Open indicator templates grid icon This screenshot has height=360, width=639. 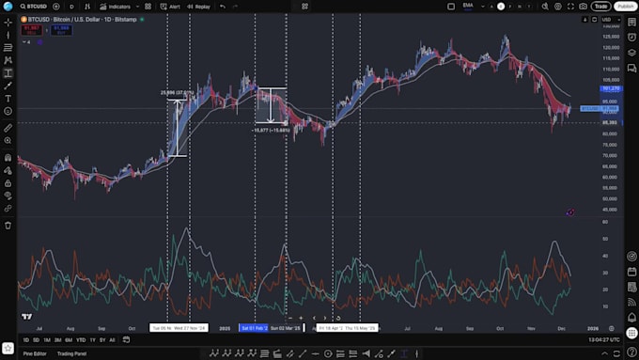point(148,7)
